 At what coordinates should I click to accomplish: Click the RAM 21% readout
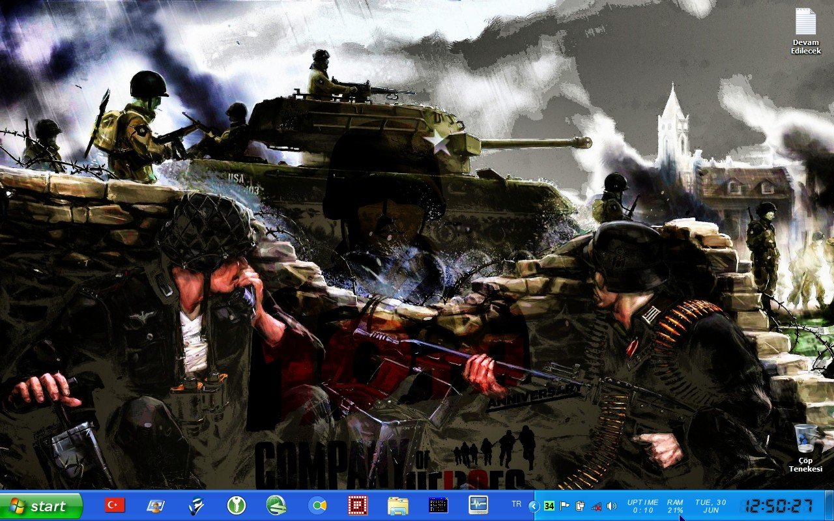pyautogui.click(x=675, y=506)
